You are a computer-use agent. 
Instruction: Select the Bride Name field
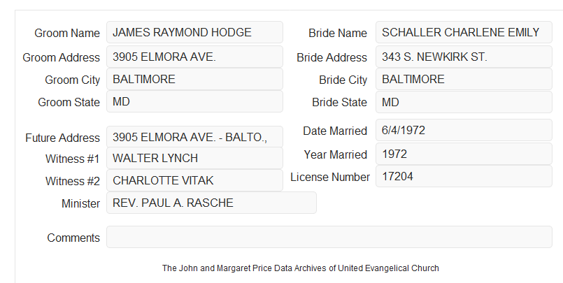tap(464, 32)
